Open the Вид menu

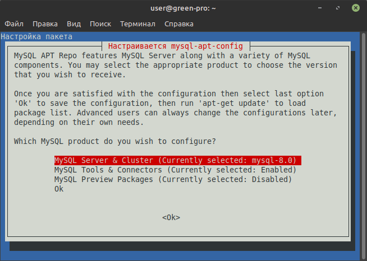tap(74, 24)
